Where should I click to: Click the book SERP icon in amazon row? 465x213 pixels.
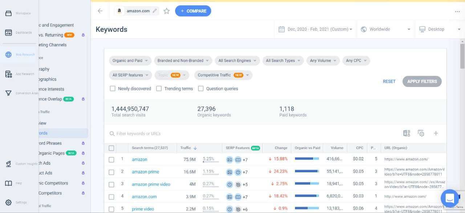pos(238,159)
